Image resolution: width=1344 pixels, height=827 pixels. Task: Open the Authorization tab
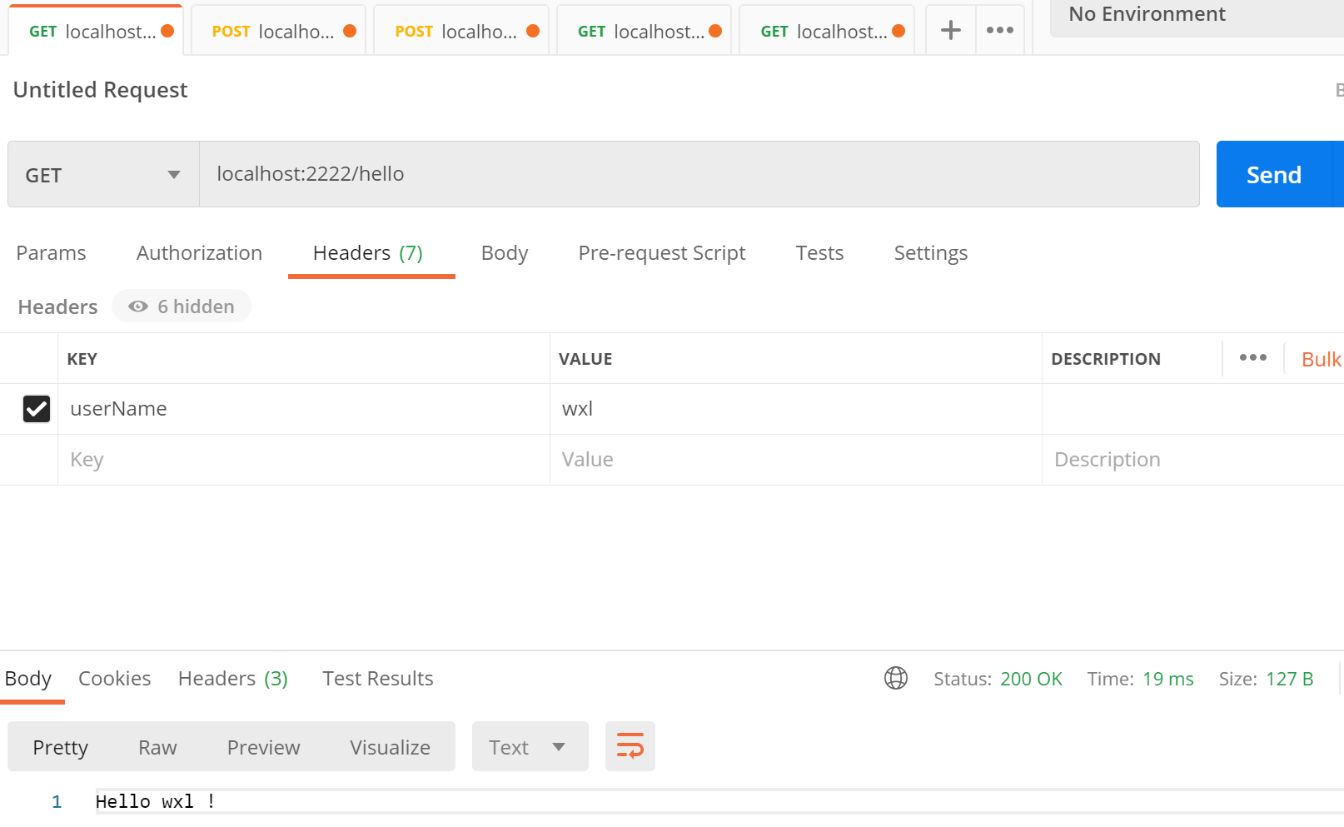tap(199, 252)
